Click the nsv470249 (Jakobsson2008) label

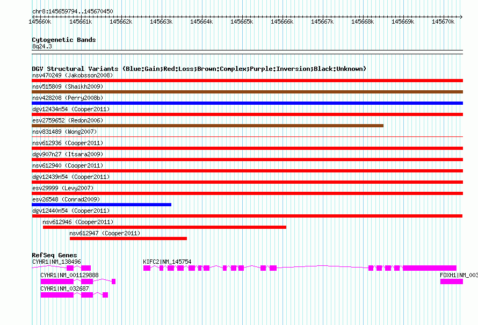[73, 75]
